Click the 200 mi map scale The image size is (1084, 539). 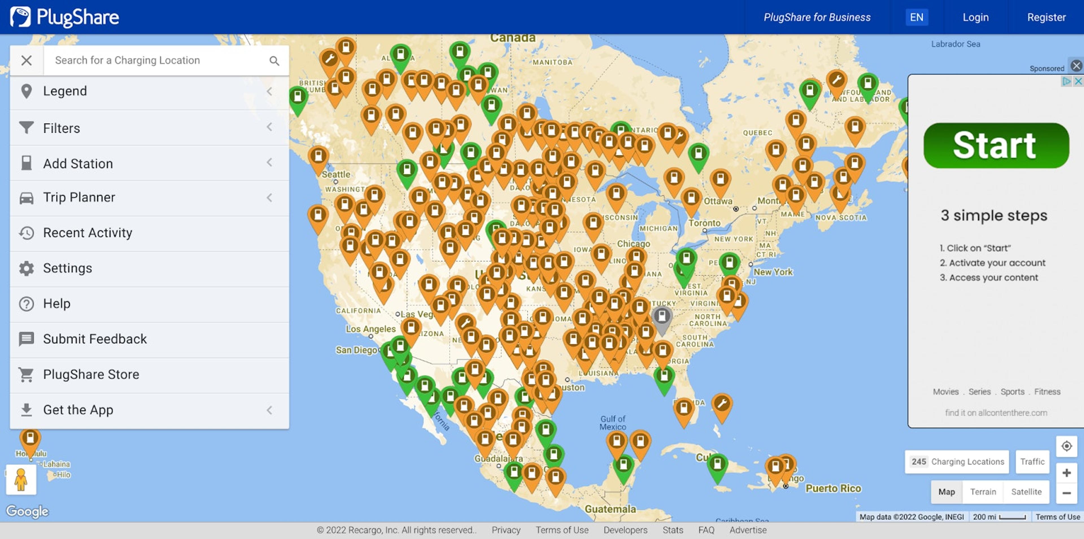click(999, 517)
